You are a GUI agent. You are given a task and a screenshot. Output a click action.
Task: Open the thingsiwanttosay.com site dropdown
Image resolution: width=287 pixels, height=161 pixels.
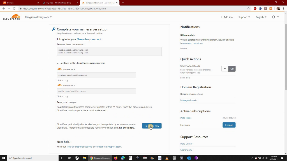(38, 17)
